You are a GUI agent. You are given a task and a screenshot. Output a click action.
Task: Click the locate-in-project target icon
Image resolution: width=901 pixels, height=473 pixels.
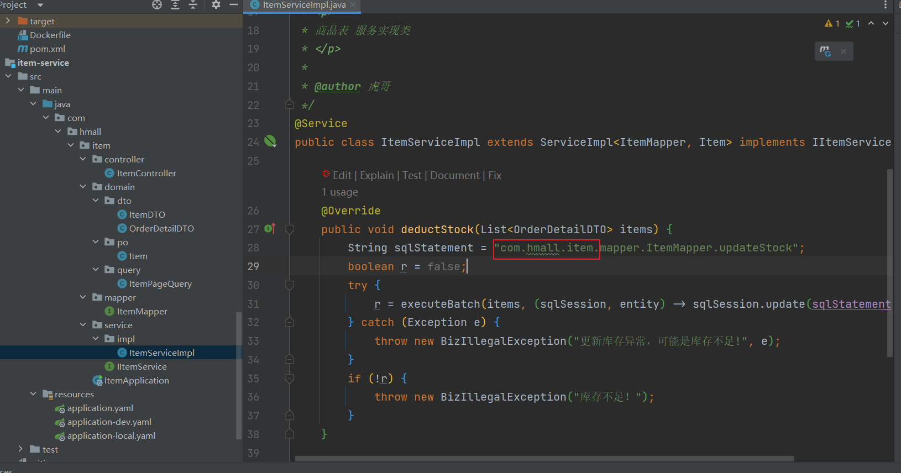click(x=157, y=5)
